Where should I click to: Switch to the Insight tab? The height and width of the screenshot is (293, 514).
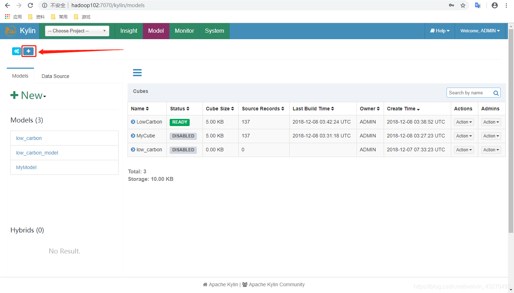(x=129, y=31)
